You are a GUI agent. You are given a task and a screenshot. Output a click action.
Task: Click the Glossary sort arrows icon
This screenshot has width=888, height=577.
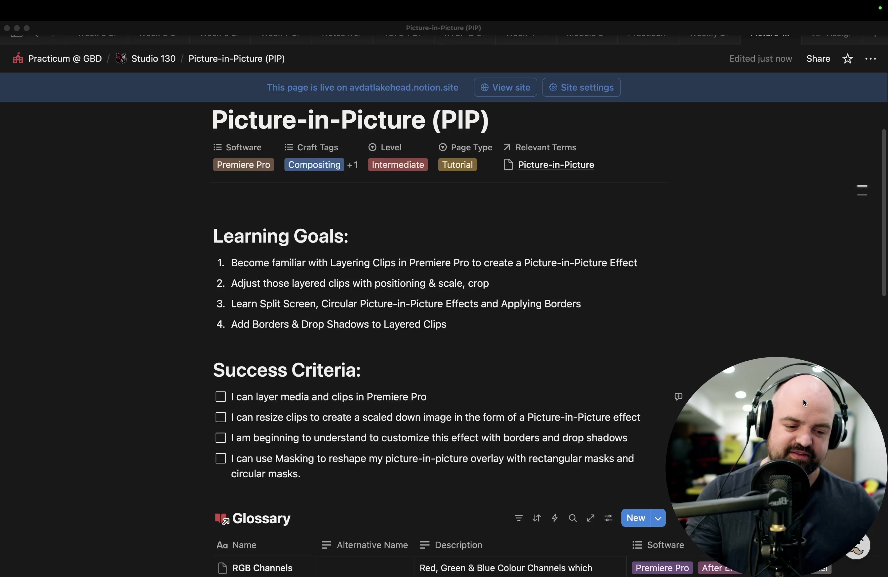point(536,518)
